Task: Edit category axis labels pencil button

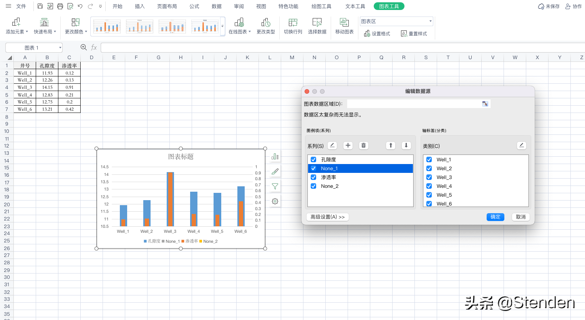Action: click(x=521, y=145)
